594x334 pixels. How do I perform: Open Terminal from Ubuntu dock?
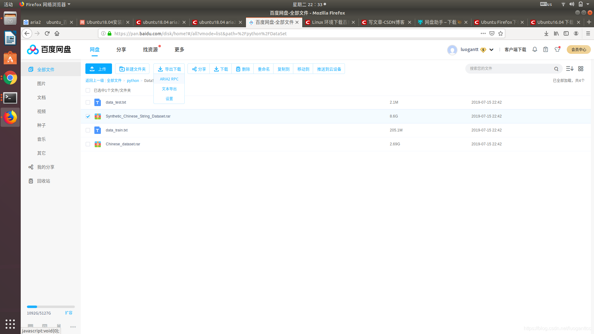pos(10,98)
